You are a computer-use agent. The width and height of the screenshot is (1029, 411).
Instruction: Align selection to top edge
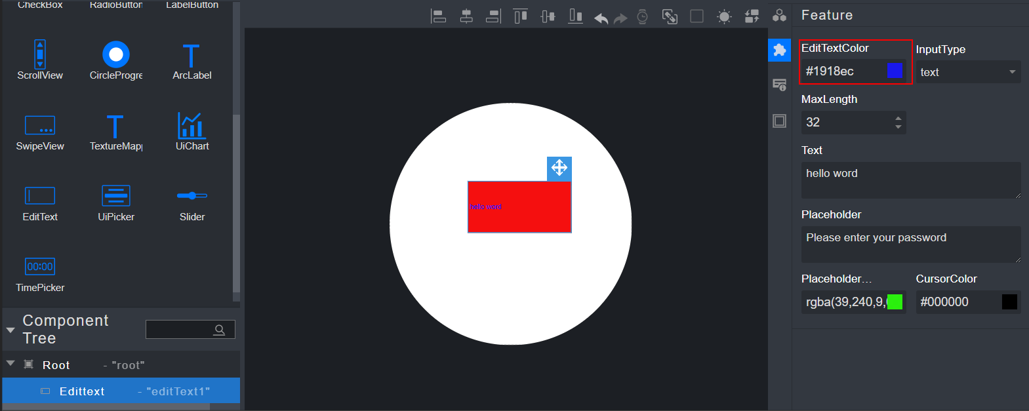[520, 16]
